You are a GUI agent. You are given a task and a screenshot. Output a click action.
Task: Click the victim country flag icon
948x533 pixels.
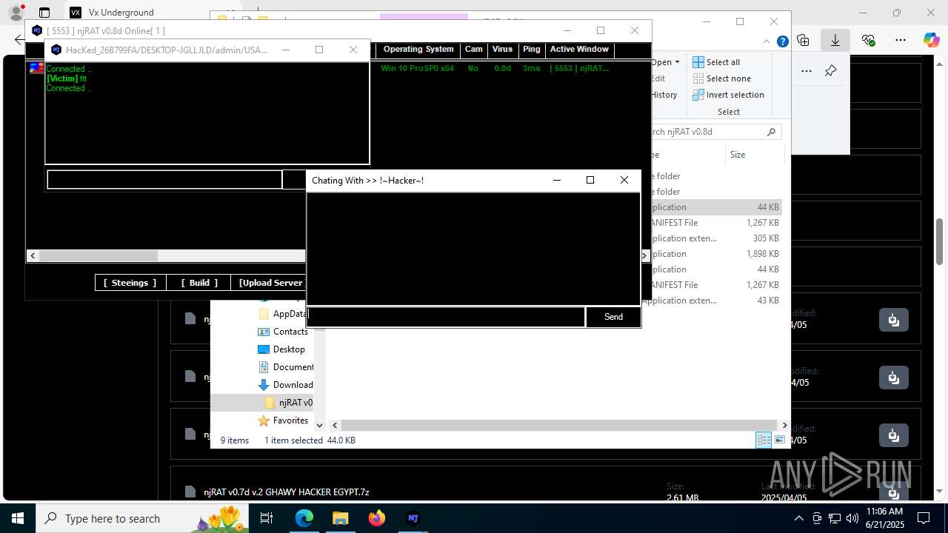point(36,68)
